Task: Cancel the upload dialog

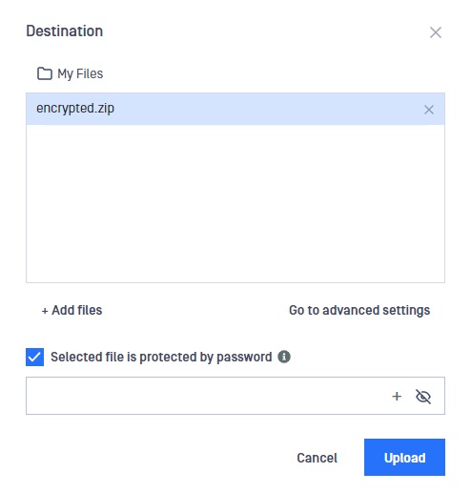Action: 317,458
